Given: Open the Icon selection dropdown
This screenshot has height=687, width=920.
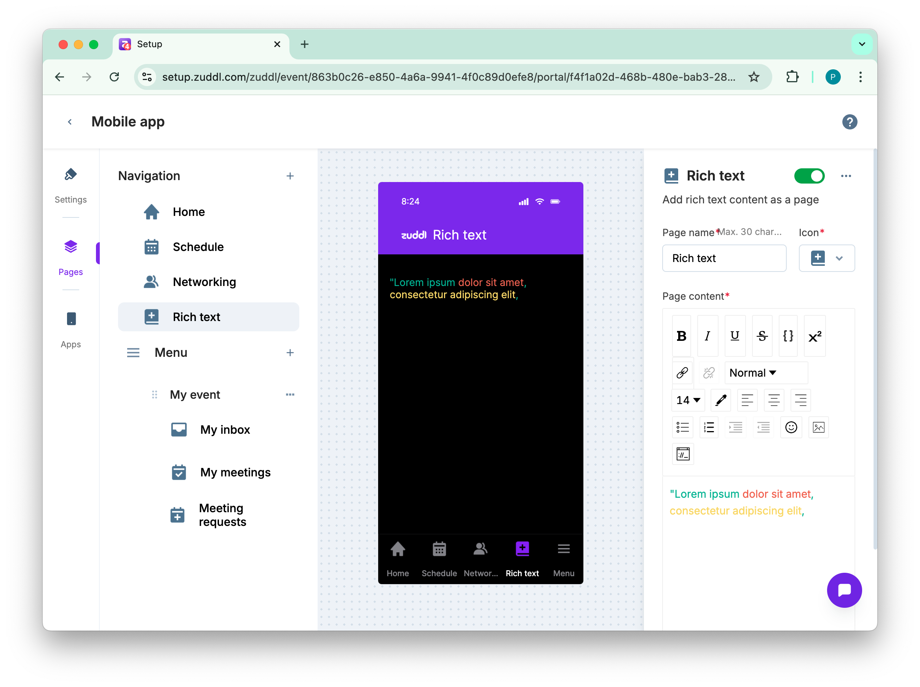Looking at the screenshot, I should [x=826, y=258].
